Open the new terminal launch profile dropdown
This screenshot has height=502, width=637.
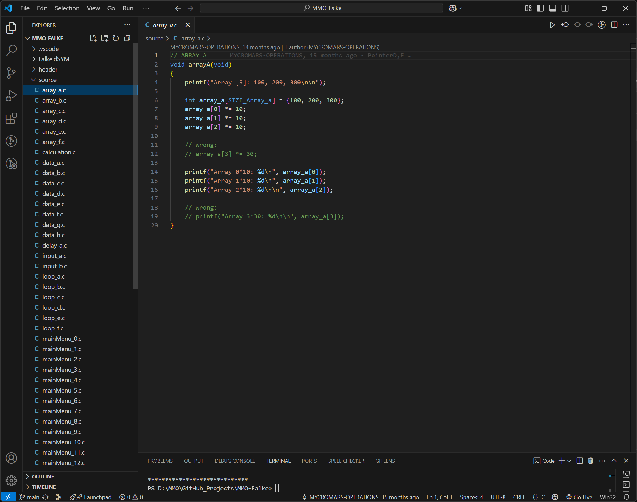point(569,461)
